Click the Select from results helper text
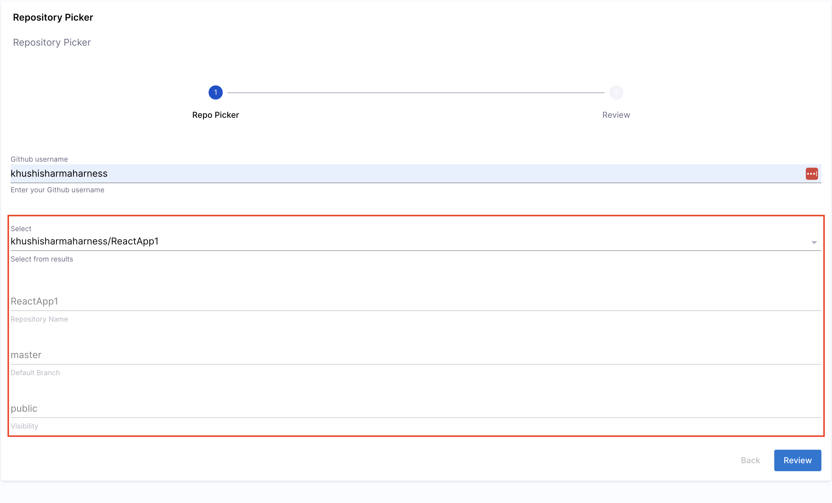This screenshot has height=503, width=832. [x=42, y=259]
